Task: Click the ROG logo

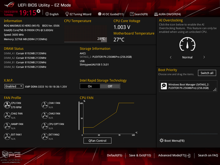Action: [x=10, y=5]
